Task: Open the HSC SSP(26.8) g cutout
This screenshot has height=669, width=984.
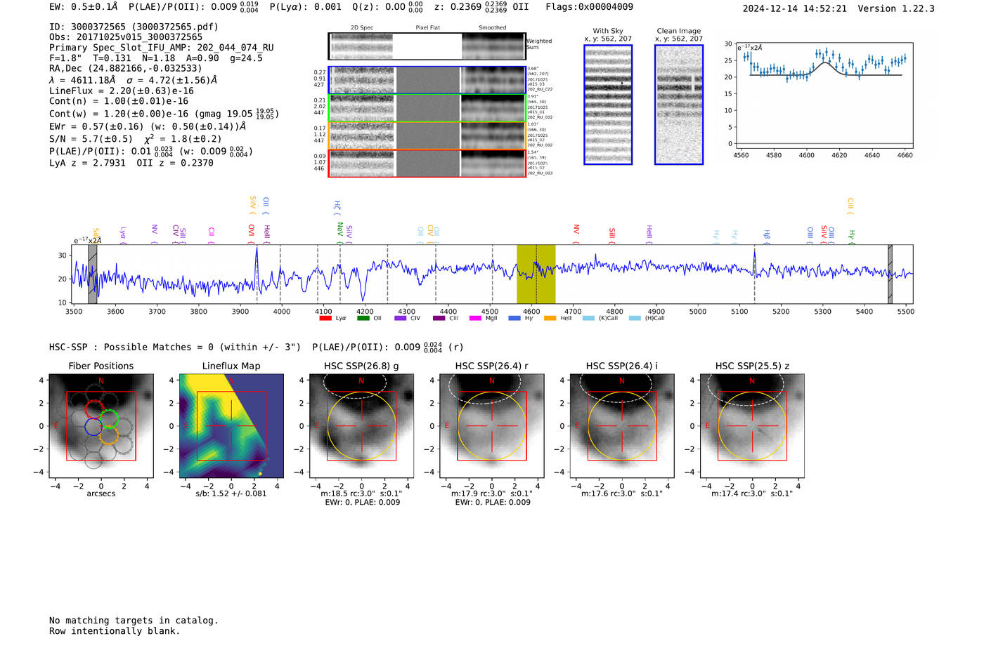Action: point(361,426)
